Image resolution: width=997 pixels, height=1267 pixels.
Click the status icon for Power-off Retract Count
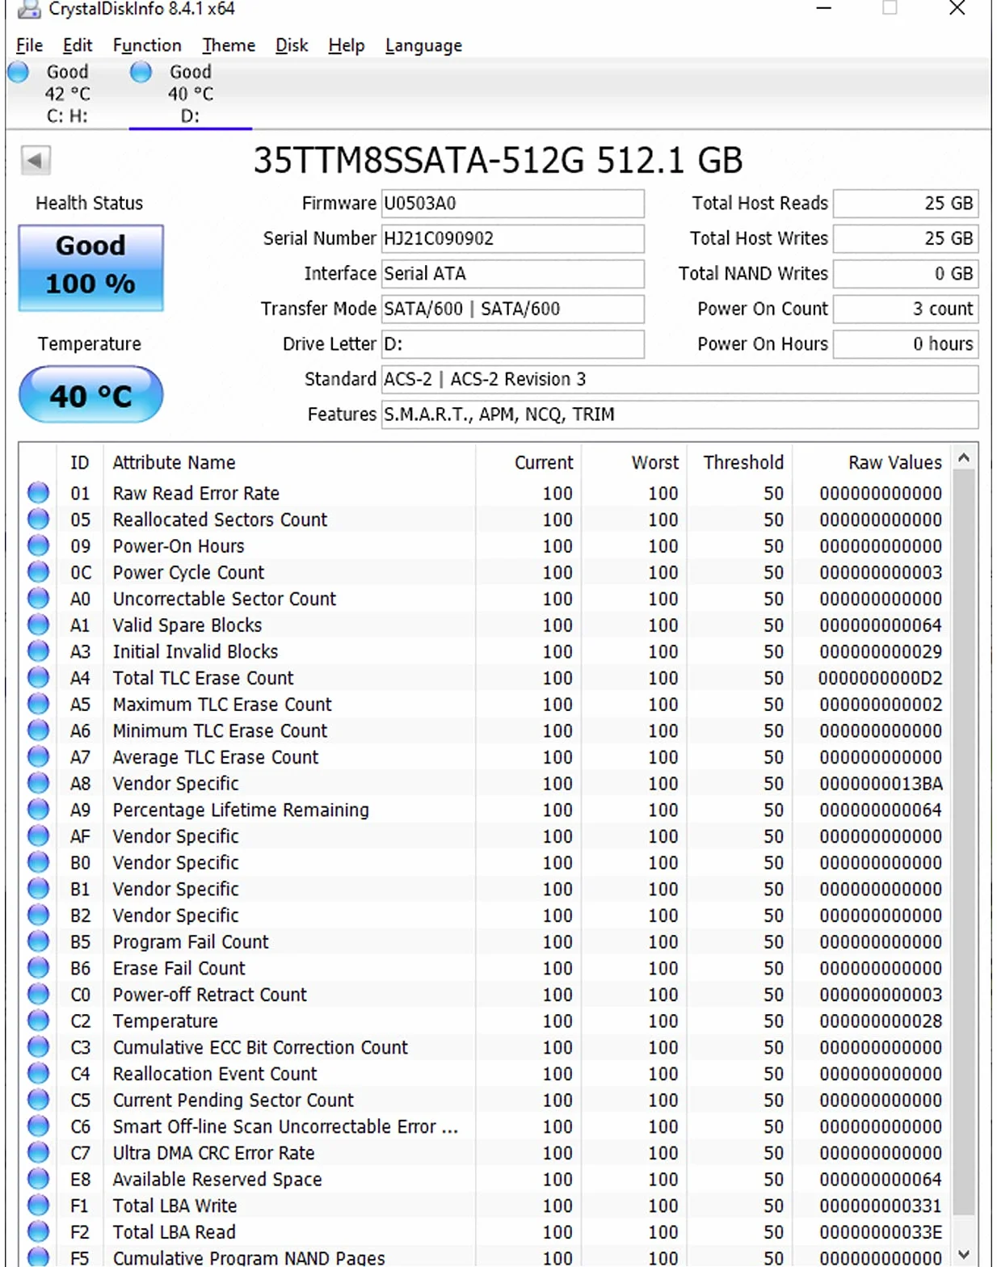[38, 994]
